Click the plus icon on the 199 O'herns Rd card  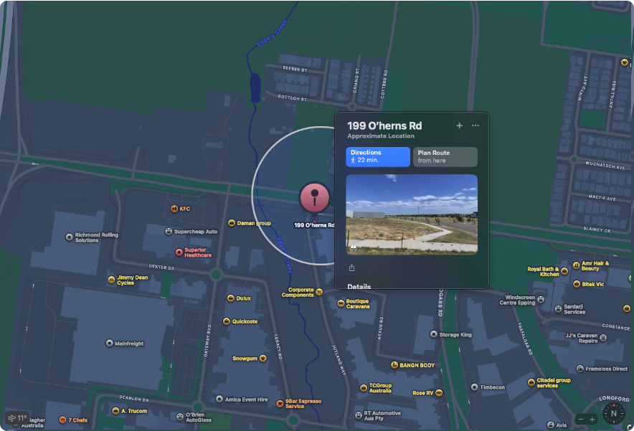click(459, 125)
